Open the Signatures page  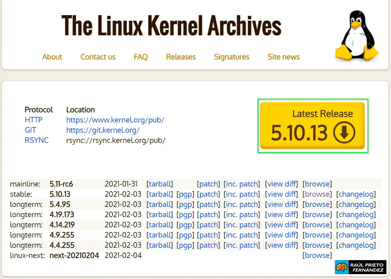[x=231, y=57]
